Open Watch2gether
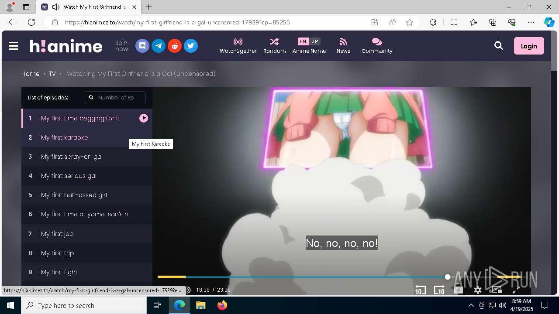 238,46
